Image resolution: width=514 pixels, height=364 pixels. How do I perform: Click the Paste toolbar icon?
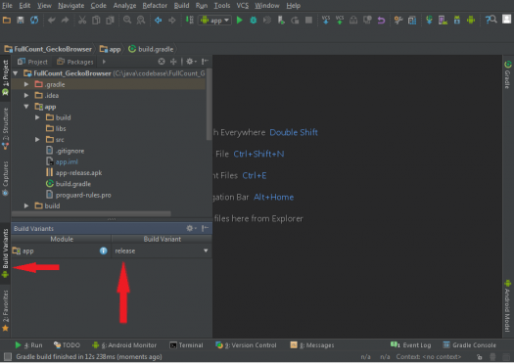pos(110,21)
